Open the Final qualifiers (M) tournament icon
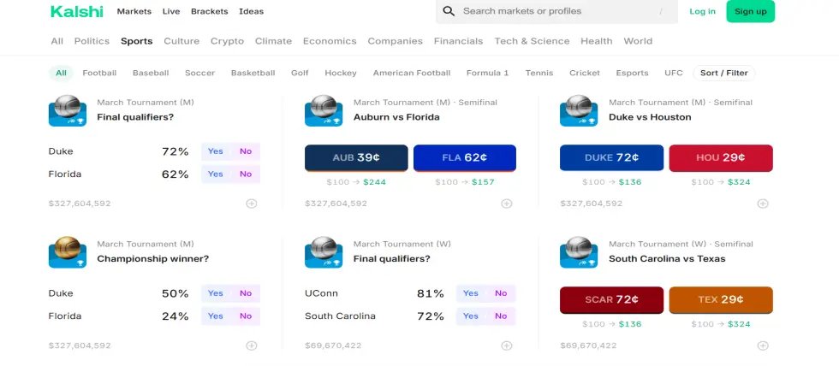This screenshot has width=839, height=366. (x=68, y=110)
